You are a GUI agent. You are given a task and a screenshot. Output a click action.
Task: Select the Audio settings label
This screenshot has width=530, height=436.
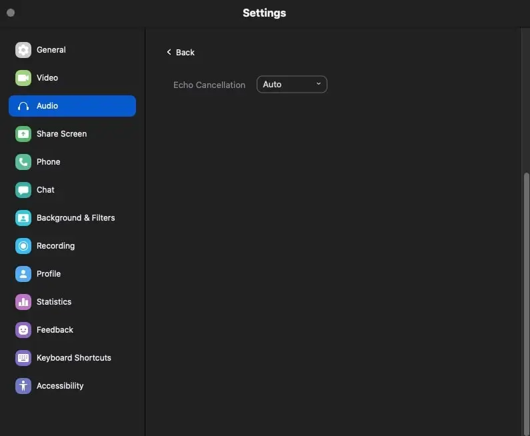47,106
